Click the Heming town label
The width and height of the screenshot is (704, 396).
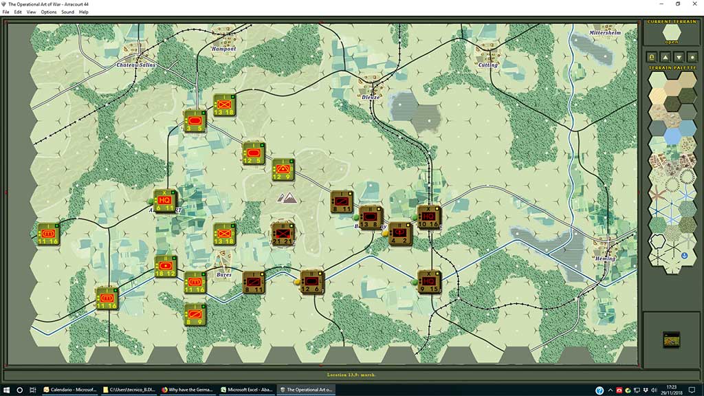pyautogui.click(x=605, y=258)
